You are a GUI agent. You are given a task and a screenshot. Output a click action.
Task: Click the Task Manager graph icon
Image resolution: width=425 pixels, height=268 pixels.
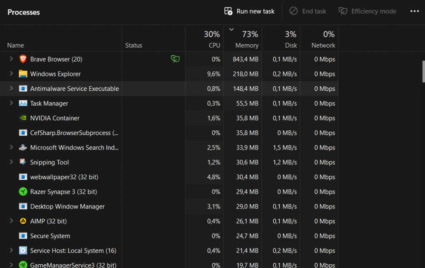pos(23,103)
